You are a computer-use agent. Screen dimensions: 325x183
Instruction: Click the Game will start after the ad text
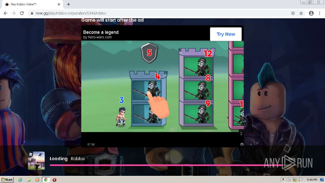point(112,20)
